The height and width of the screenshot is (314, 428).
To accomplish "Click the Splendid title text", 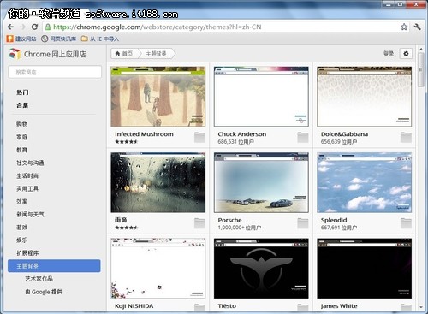I will (334, 220).
